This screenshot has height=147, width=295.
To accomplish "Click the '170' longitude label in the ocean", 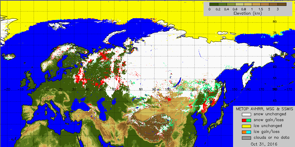I will [x=261, y=89].
